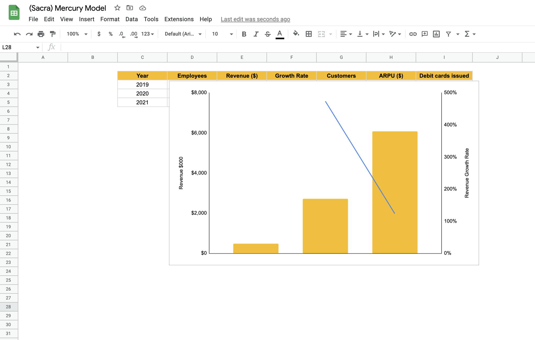535x340 pixels.
Task: Click the 2021 revenue bar in chart
Action: point(395,192)
